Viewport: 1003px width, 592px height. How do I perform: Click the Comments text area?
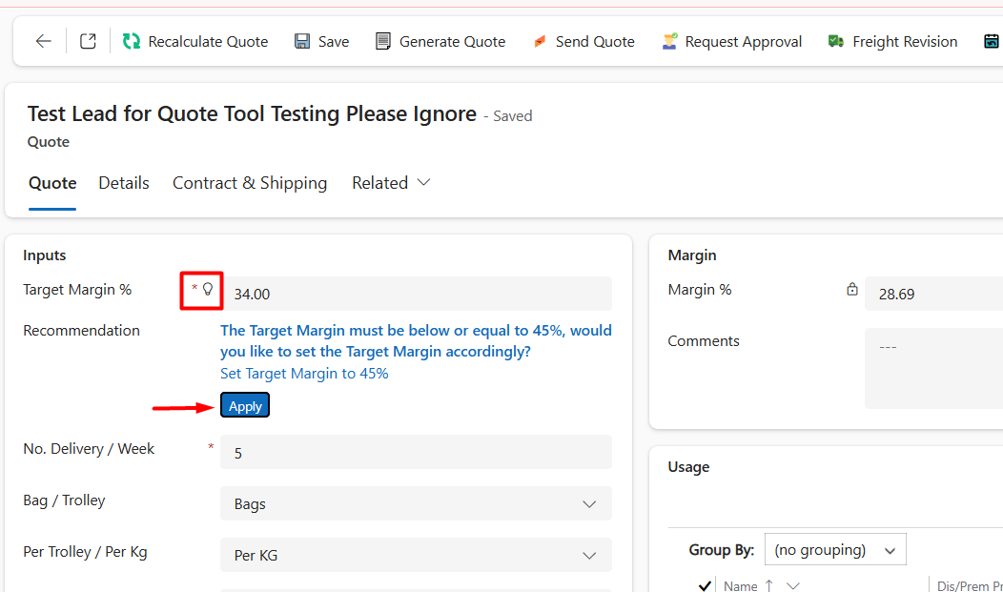point(934,368)
